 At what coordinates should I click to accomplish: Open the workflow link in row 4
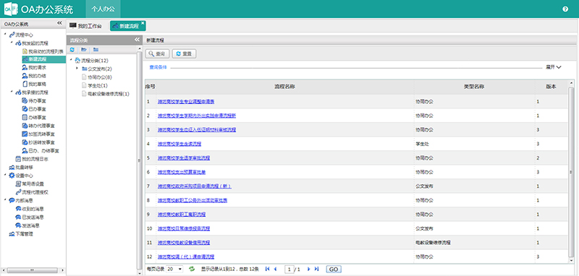tap(179, 144)
